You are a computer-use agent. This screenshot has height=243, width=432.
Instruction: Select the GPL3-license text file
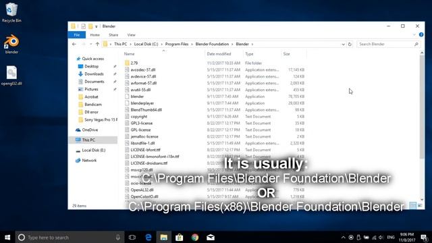(x=141, y=123)
